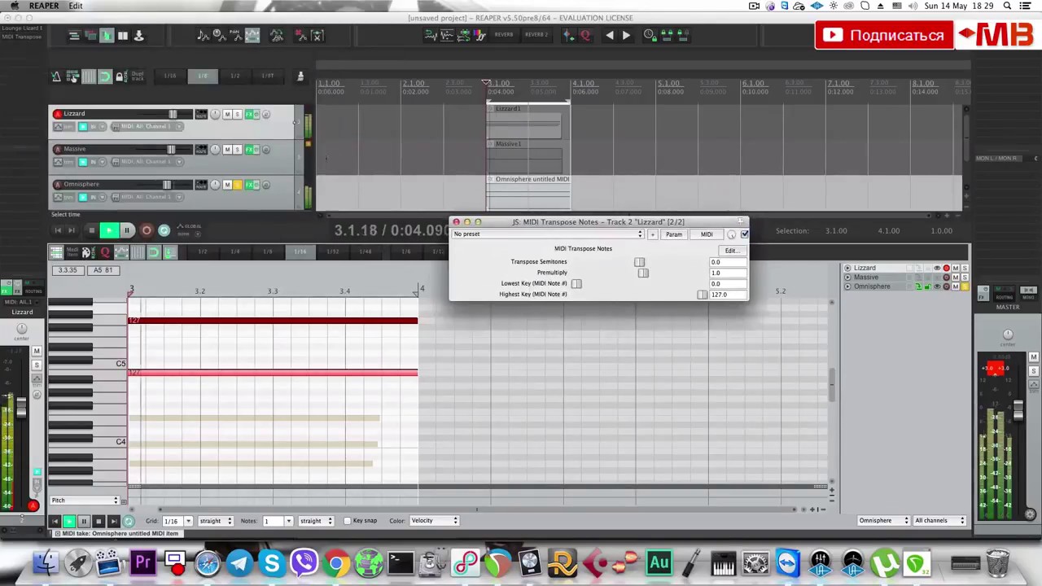Mute the Lizzard track
The width and height of the screenshot is (1042, 586).
click(x=227, y=114)
